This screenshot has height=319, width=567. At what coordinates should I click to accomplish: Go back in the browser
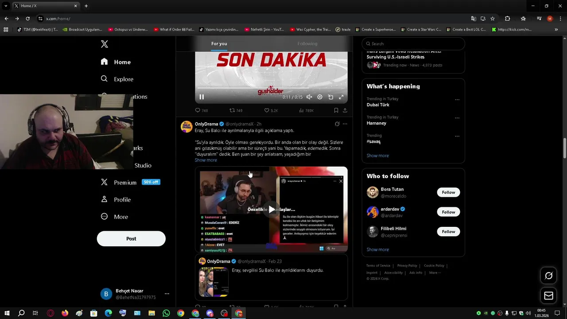pyautogui.click(x=6, y=19)
